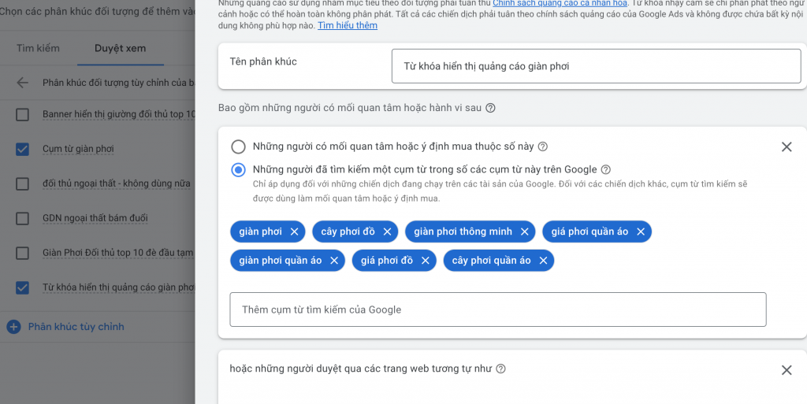Check 'GDN ngoại thất bám đuổi' checkbox
The image size is (807, 404).
[22, 218]
